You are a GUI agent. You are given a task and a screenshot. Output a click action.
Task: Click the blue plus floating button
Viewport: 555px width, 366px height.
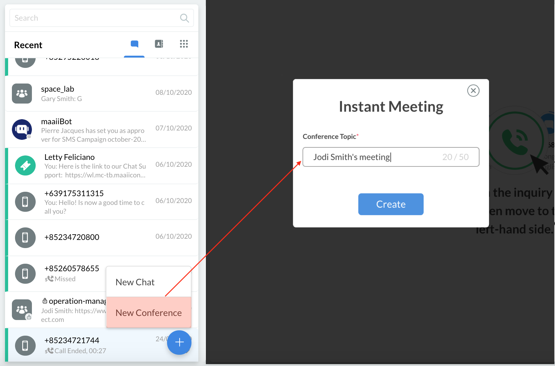tap(179, 343)
